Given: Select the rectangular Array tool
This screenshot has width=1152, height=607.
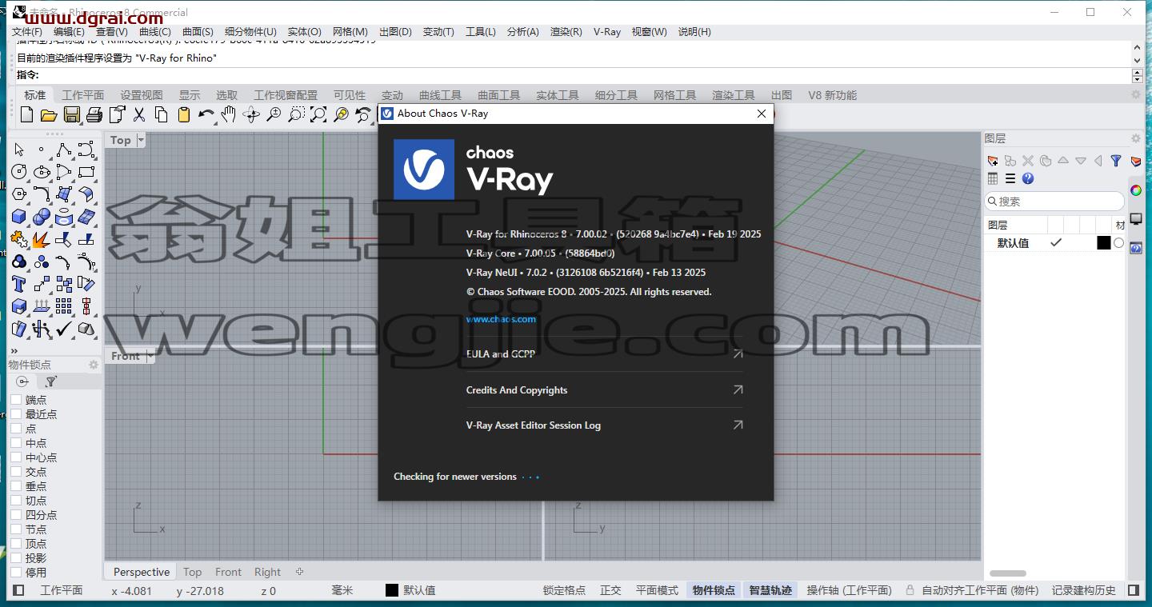Looking at the screenshot, I should [64, 306].
